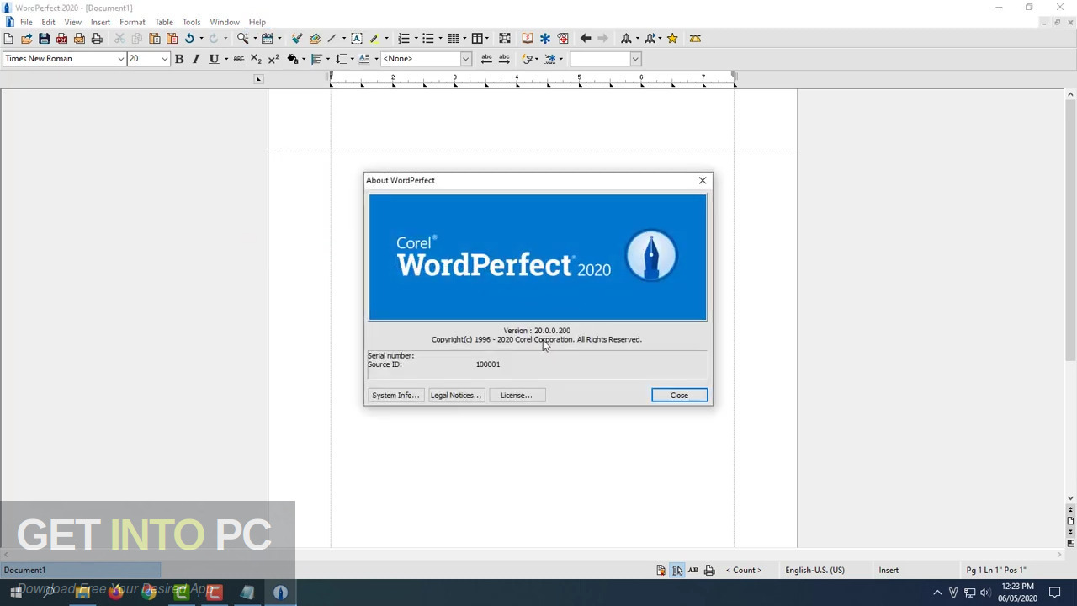1077x606 pixels.
Task: Cut selection with the scissors icon
Action: point(119,38)
